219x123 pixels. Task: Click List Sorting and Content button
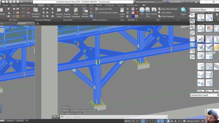(x=106, y=13)
